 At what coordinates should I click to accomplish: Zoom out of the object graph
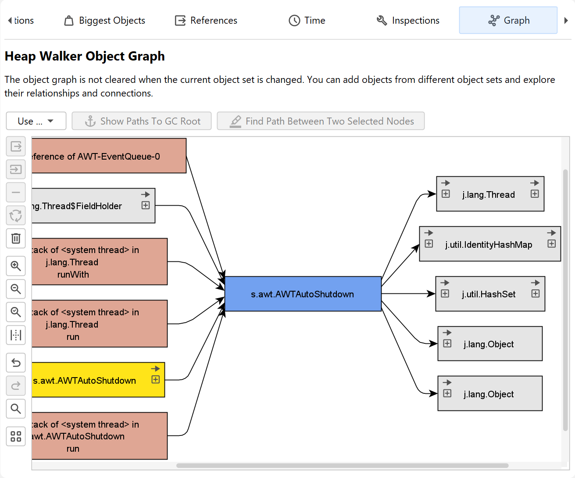[x=16, y=289]
